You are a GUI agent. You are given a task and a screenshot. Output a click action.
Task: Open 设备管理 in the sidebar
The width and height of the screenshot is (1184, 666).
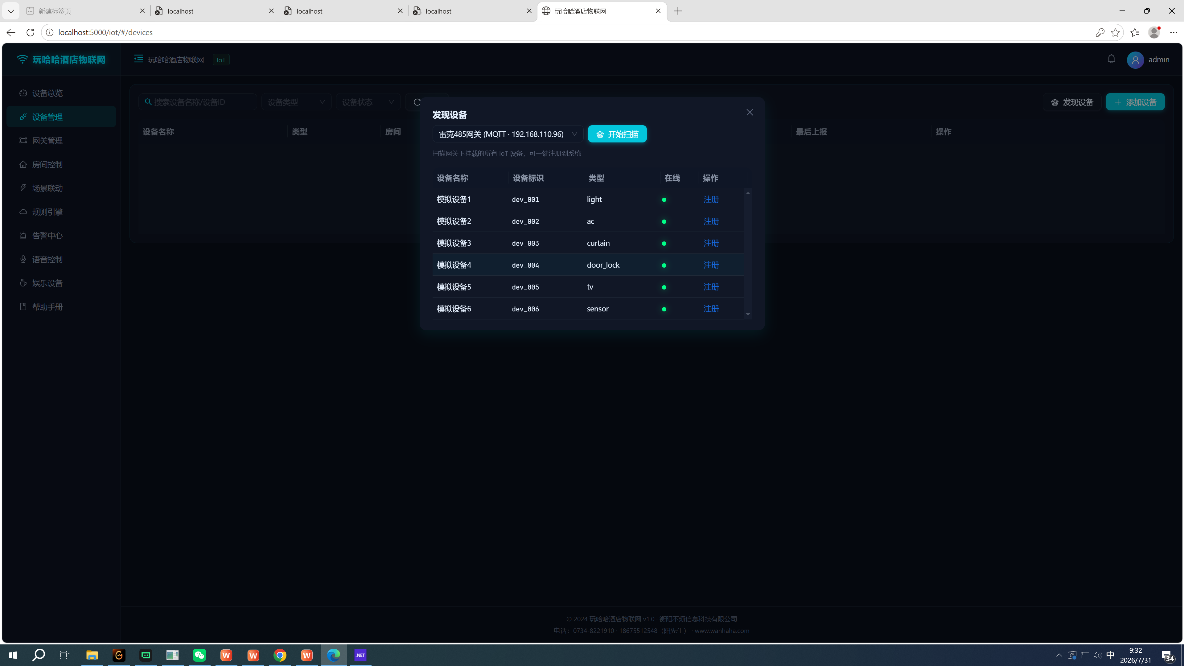pos(62,117)
